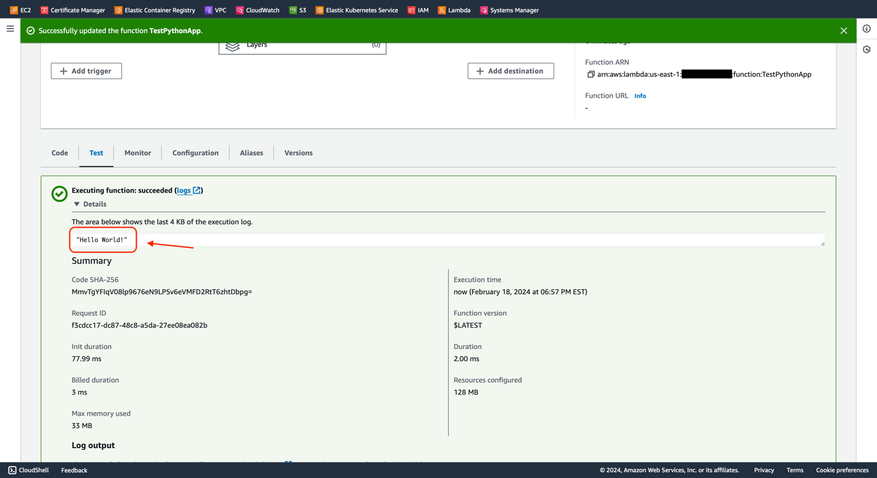Viewport: 877px width, 478px height.
Task: Open the Privacy footer link
Action: [x=764, y=470]
